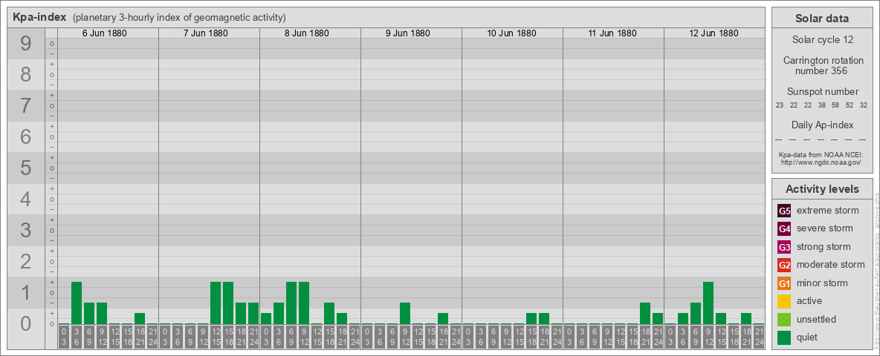
Task: Select the '11 Jun 1880' date header
Action: click(612, 33)
